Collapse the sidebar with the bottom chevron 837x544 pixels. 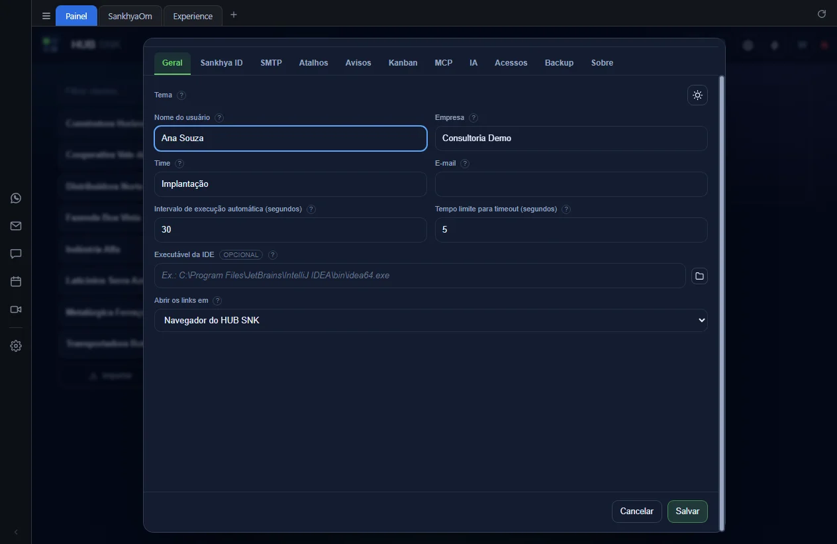pyautogui.click(x=16, y=532)
